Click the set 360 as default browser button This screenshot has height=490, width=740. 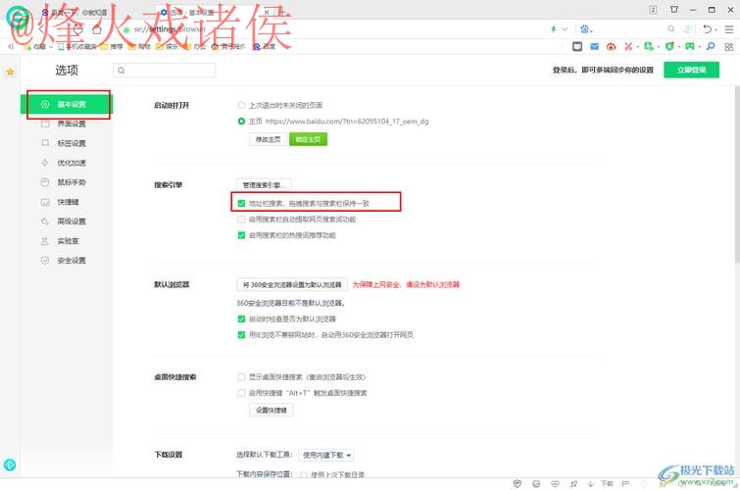(x=292, y=284)
